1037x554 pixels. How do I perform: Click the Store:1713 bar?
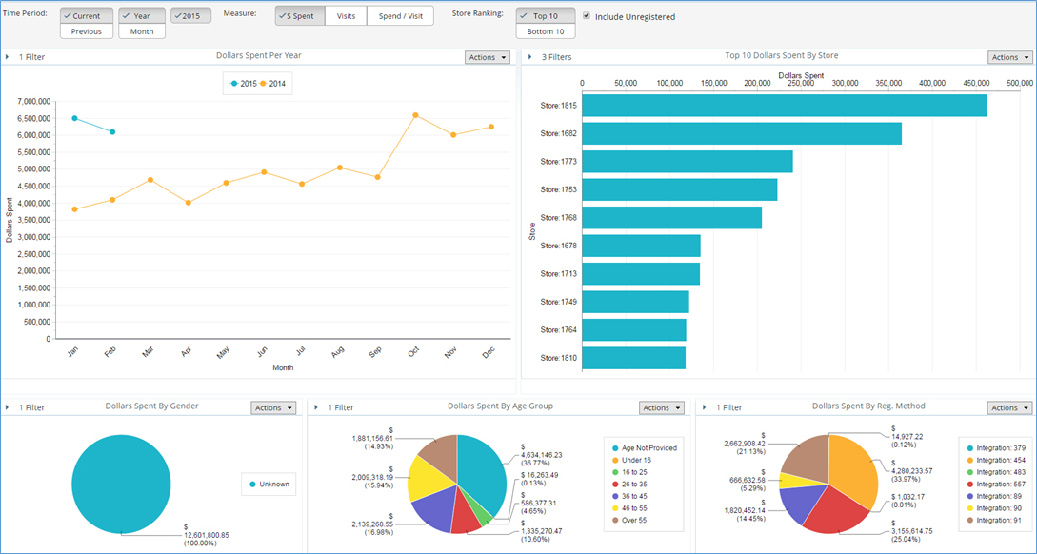(641, 274)
